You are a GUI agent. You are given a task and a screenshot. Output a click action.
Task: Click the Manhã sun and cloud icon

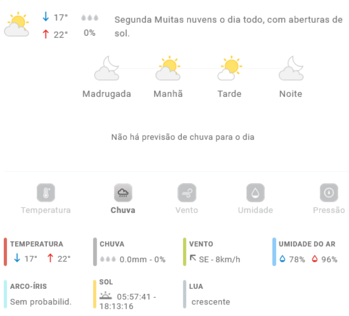coord(168,68)
